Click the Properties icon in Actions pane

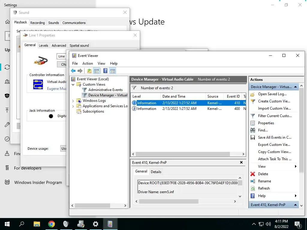[x=252, y=123]
